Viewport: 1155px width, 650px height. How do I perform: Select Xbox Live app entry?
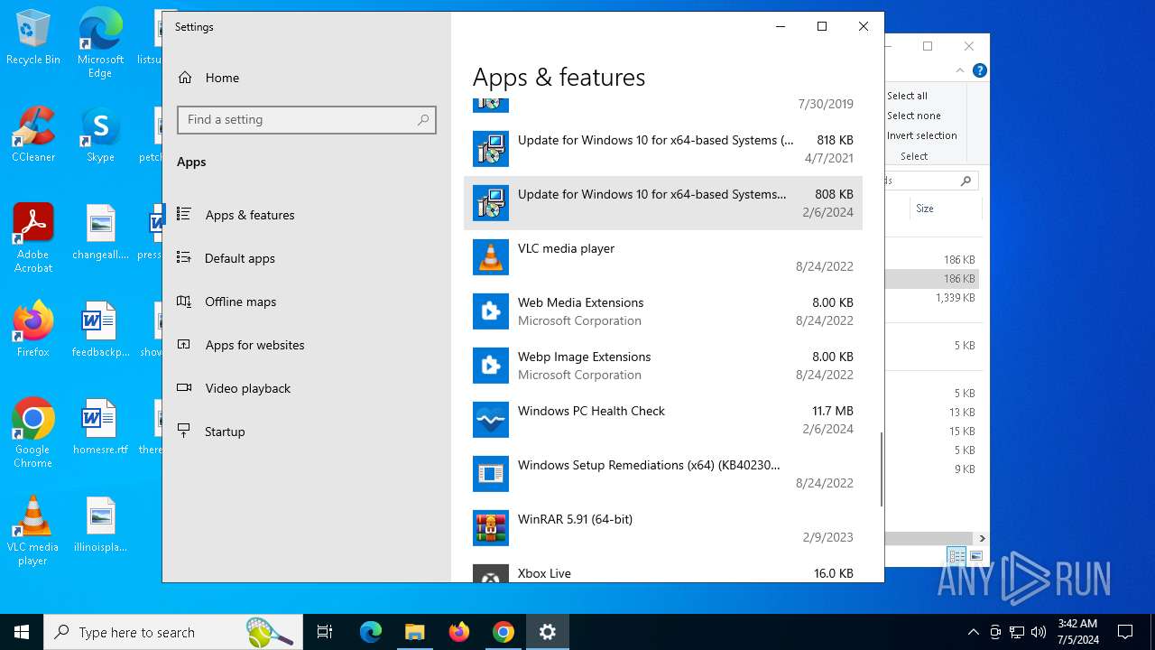pos(663,572)
